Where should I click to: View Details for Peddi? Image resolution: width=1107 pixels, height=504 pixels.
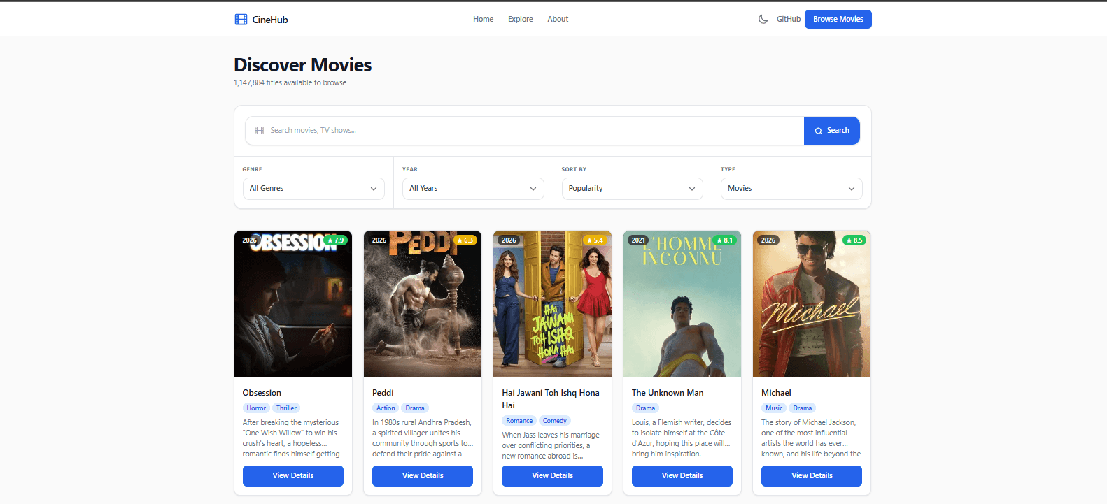423,476
